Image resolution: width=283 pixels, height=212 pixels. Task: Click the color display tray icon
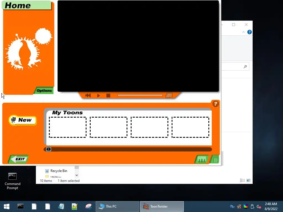pos(246,206)
